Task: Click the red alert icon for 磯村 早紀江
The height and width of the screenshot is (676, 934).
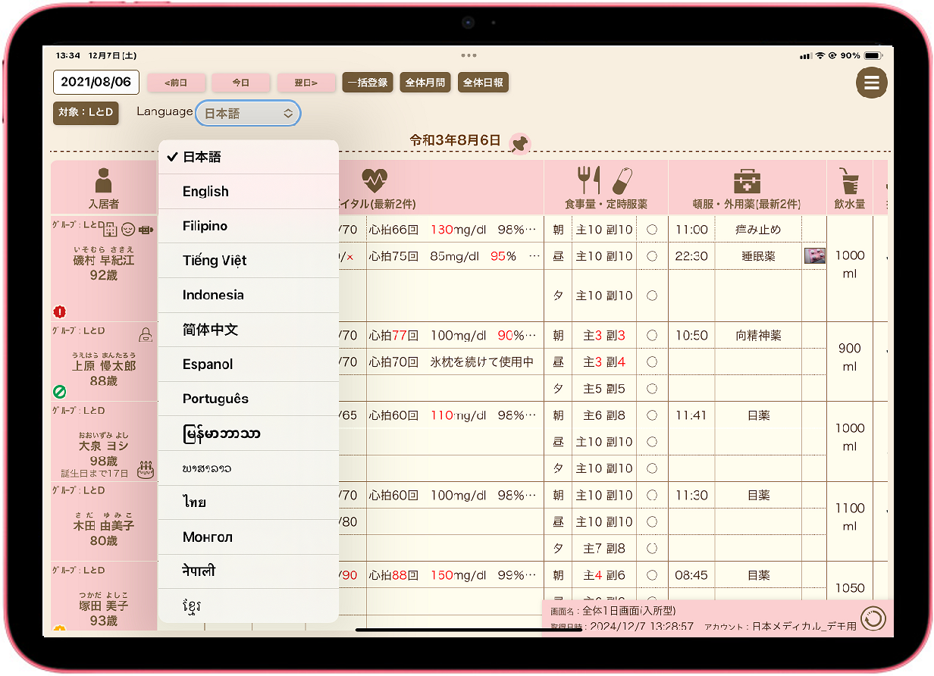Action: pyautogui.click(x=60, y=311)
